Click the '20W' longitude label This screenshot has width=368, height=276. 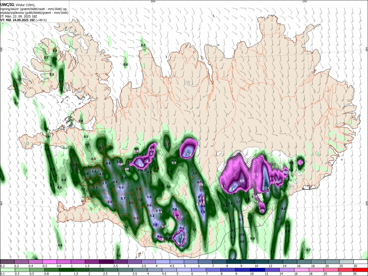(153, 1)
